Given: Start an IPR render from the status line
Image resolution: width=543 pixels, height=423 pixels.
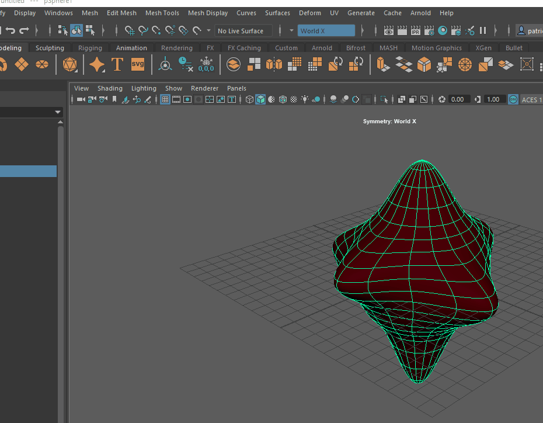Looking at the screenshot, I should click(415, 31).
